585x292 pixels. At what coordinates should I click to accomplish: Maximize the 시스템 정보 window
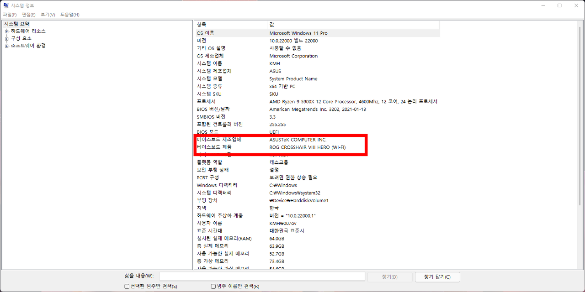click(x=559, y=5)
